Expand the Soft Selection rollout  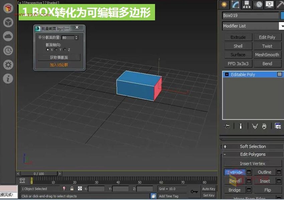[x=253, y=146]
